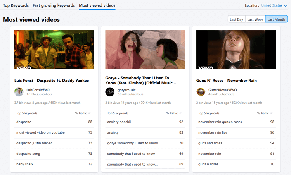Click 'Top 5 keywords' header in November Rain card
Screen dimensions: 291x175
[209, 113]
